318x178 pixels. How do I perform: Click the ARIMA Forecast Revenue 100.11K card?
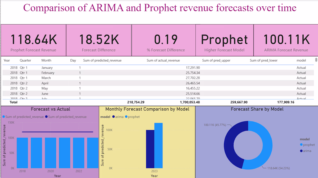click(x=286, y=40)
